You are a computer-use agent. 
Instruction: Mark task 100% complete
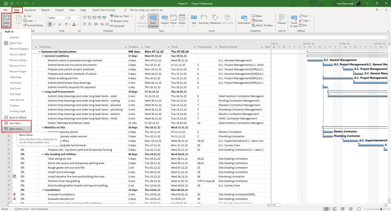(x=104, y=18)
